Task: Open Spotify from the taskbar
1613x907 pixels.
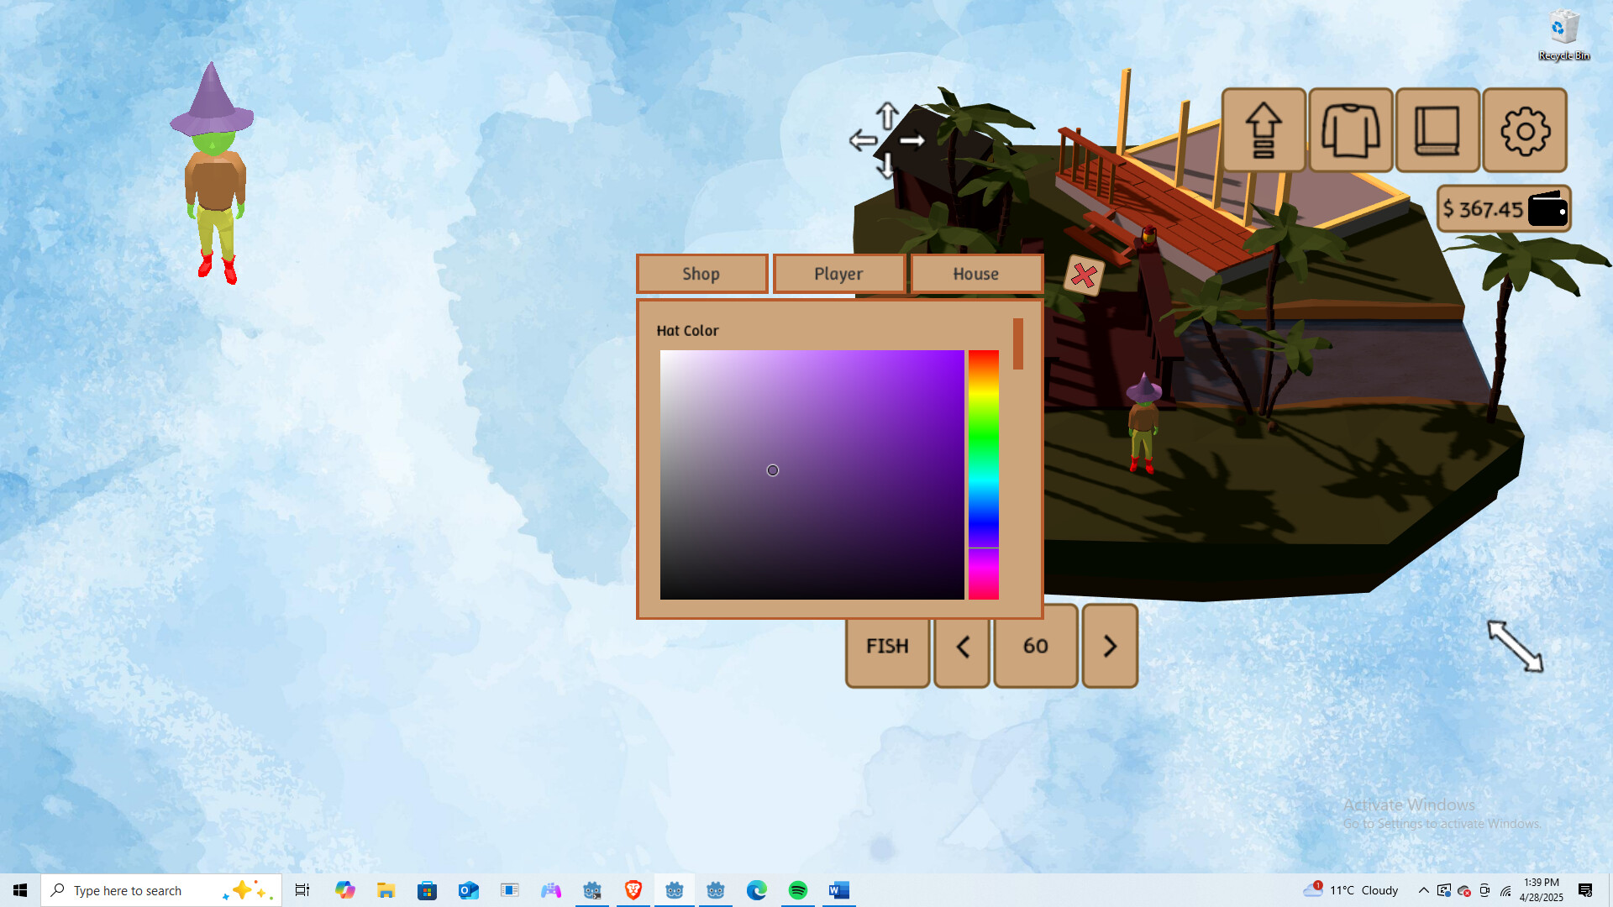Action: pos(797,890)
